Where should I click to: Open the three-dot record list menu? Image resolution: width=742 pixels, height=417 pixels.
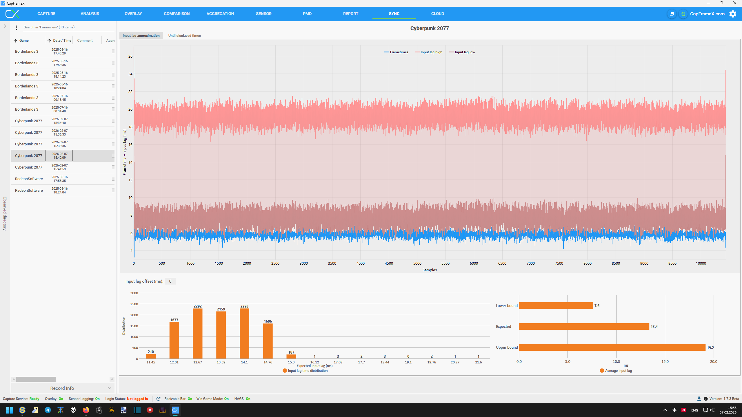tap(16, 28)
